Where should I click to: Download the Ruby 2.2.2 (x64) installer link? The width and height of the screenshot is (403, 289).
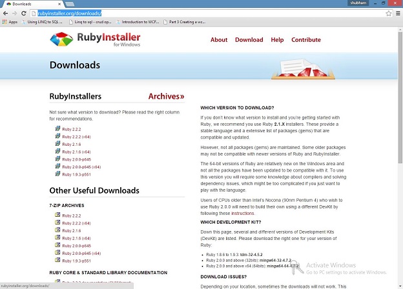[77, 137]
